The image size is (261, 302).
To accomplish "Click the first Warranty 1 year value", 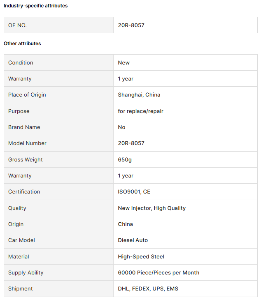I will 126,78.
